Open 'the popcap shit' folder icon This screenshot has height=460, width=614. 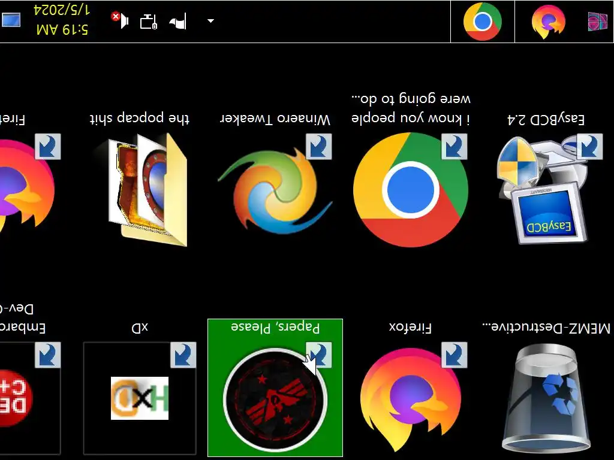[x=148, y=190]
